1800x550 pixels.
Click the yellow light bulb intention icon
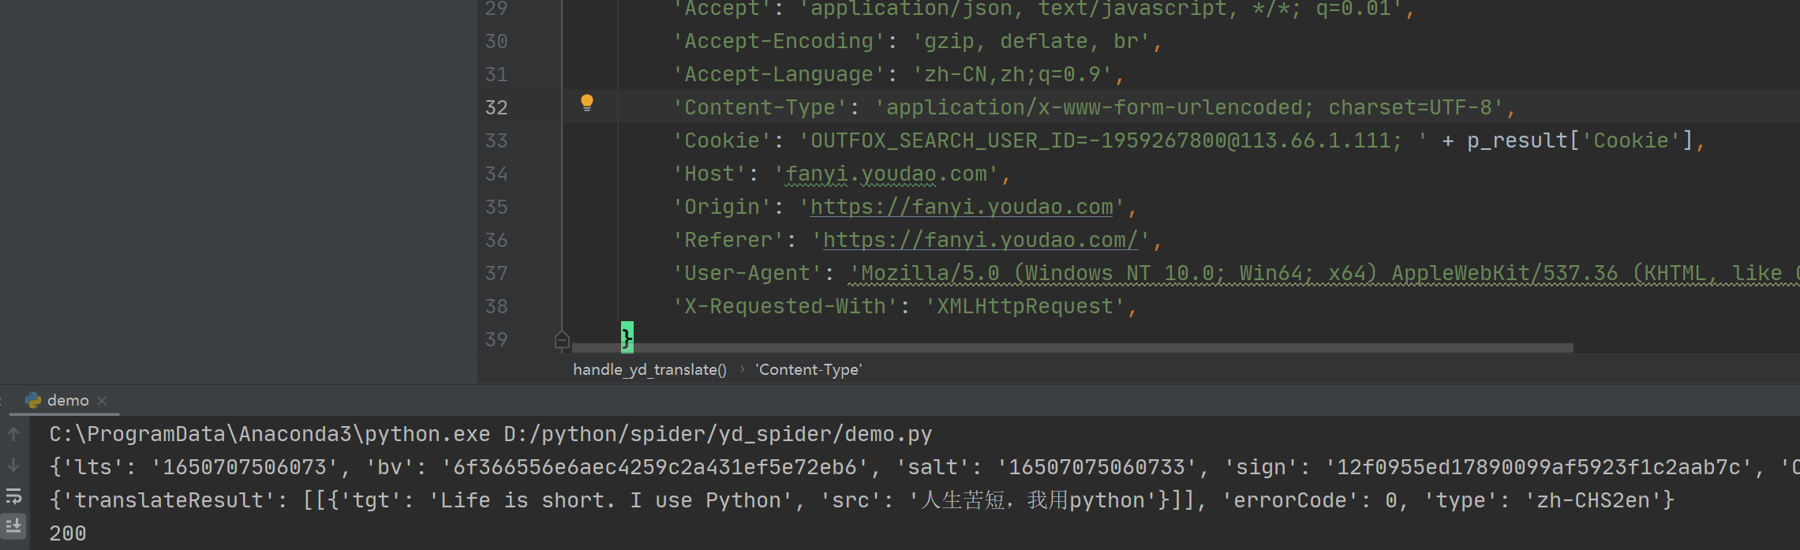587,103
